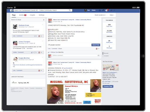The width and height of the screenshot is (150, 112).
Task: Open the messages icon in top bar
Action: 103,10
